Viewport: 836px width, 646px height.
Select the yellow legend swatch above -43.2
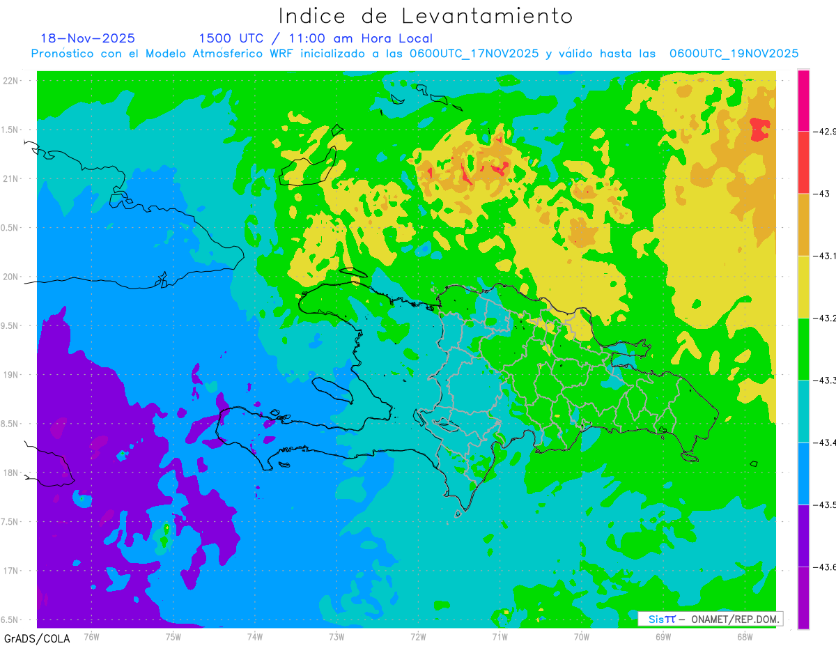point(803,286)
